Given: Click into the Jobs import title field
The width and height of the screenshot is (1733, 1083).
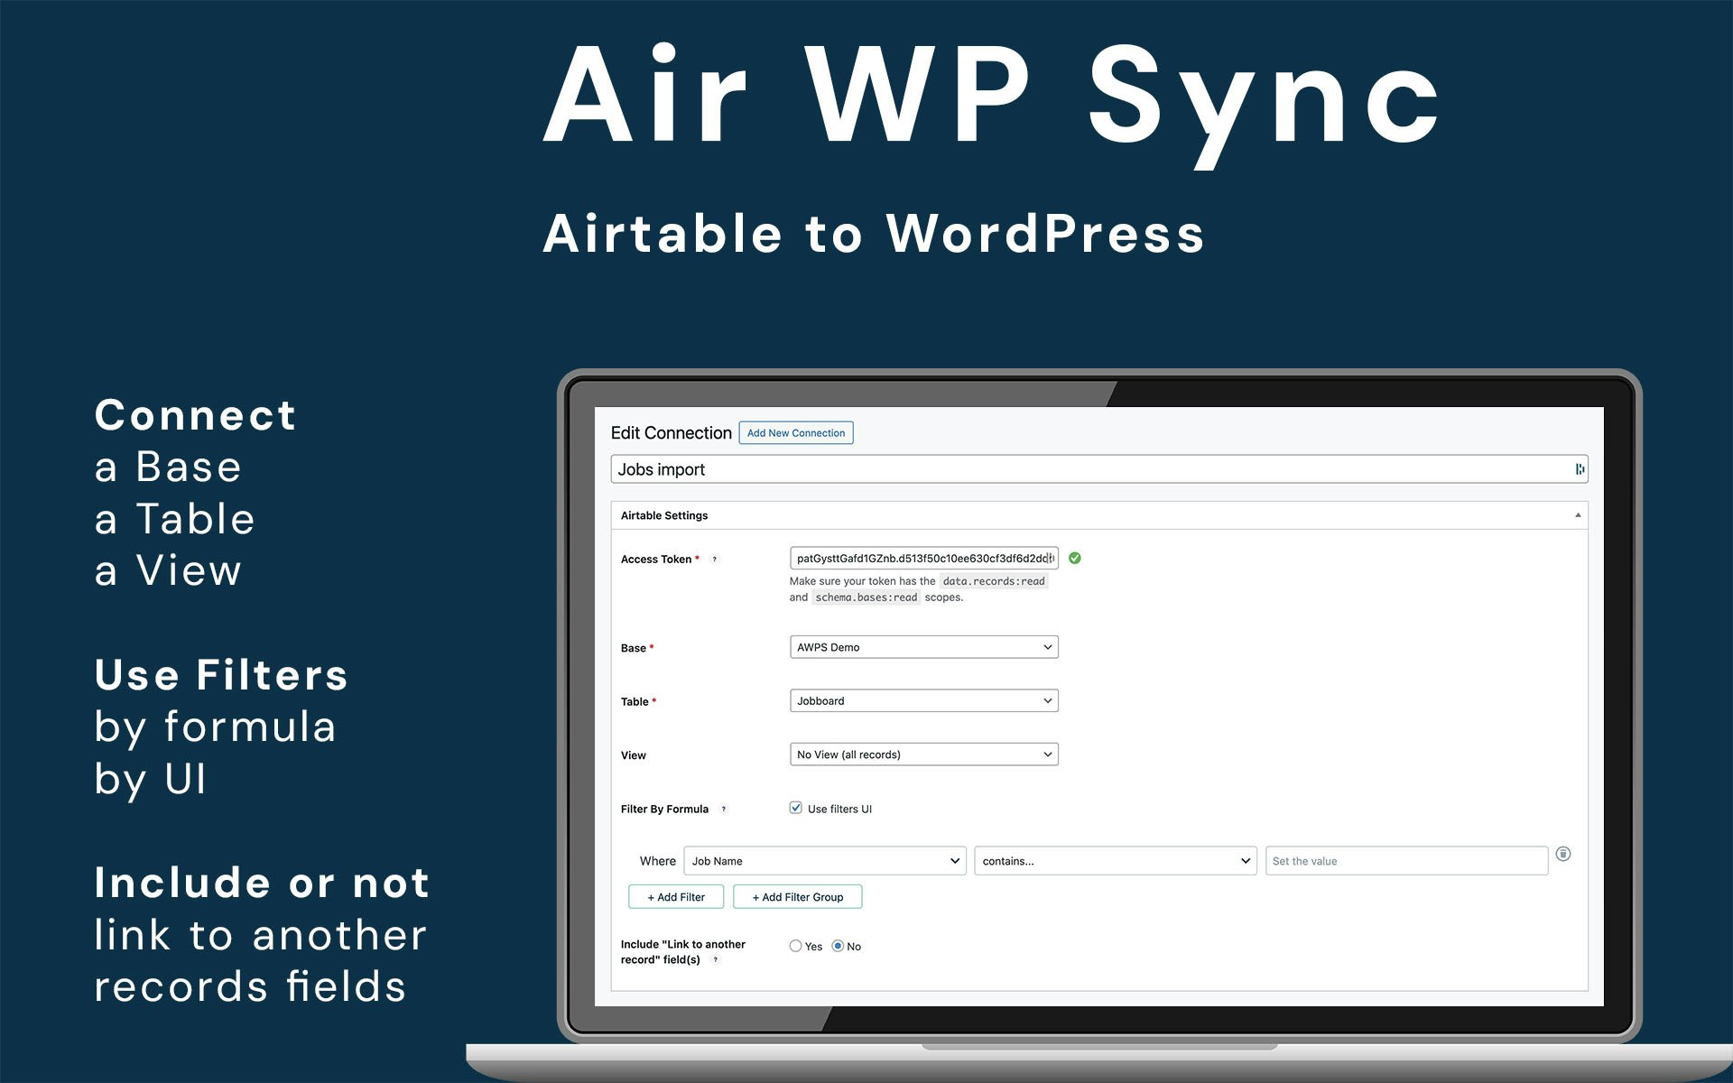Looking at the screenshot, I should (x=1098, y=469).
